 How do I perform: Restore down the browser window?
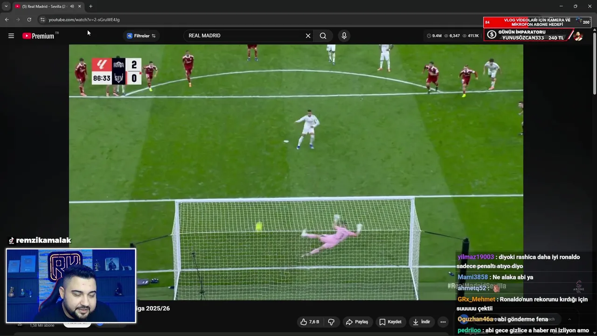coord(575,7)
